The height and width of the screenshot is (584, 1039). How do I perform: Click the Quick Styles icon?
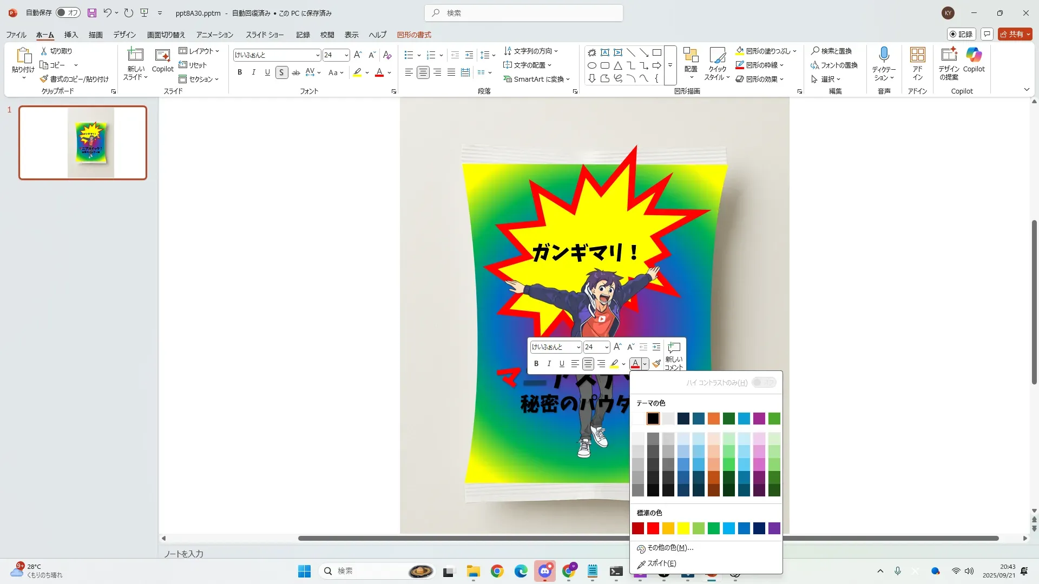pyautogui.click(x=717, y=55)
